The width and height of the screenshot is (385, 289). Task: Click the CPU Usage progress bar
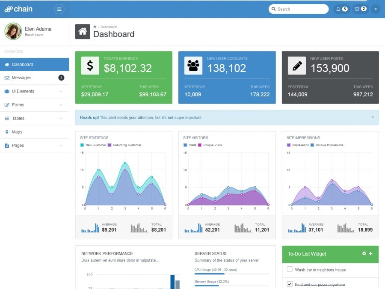(x=232, y=274)
